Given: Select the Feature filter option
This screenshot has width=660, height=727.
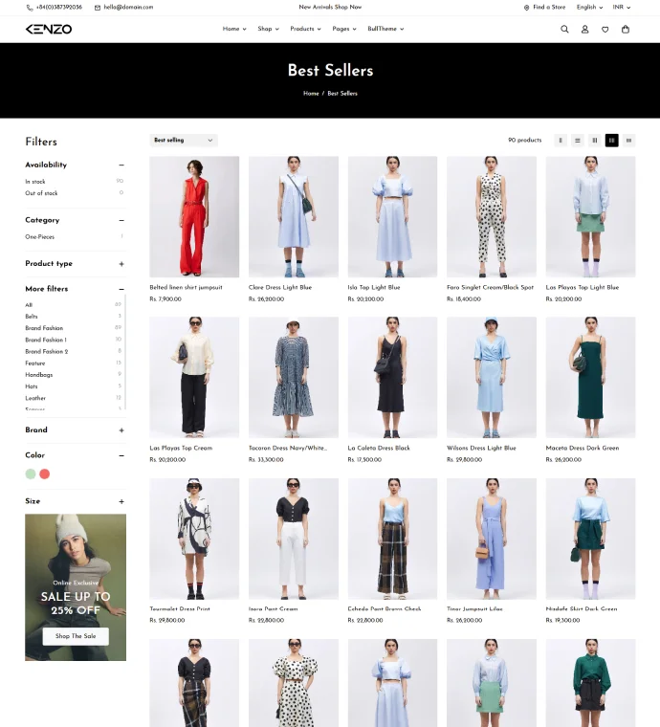Looking at the screenshot, I should tap(34, 363).
